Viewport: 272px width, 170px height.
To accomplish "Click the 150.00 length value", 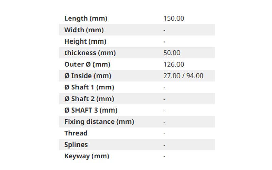I will (174, 18).
